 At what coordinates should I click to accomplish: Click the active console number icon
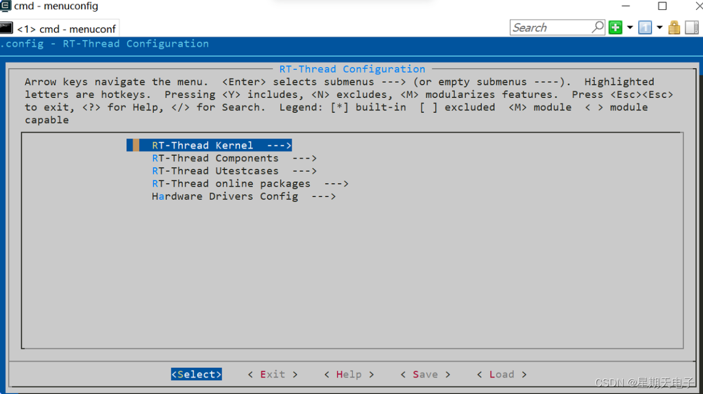(x=645, y=27)
